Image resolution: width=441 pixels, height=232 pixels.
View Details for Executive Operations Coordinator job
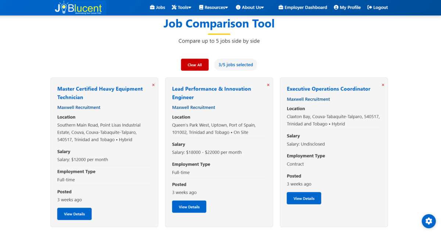click(304, 198)
